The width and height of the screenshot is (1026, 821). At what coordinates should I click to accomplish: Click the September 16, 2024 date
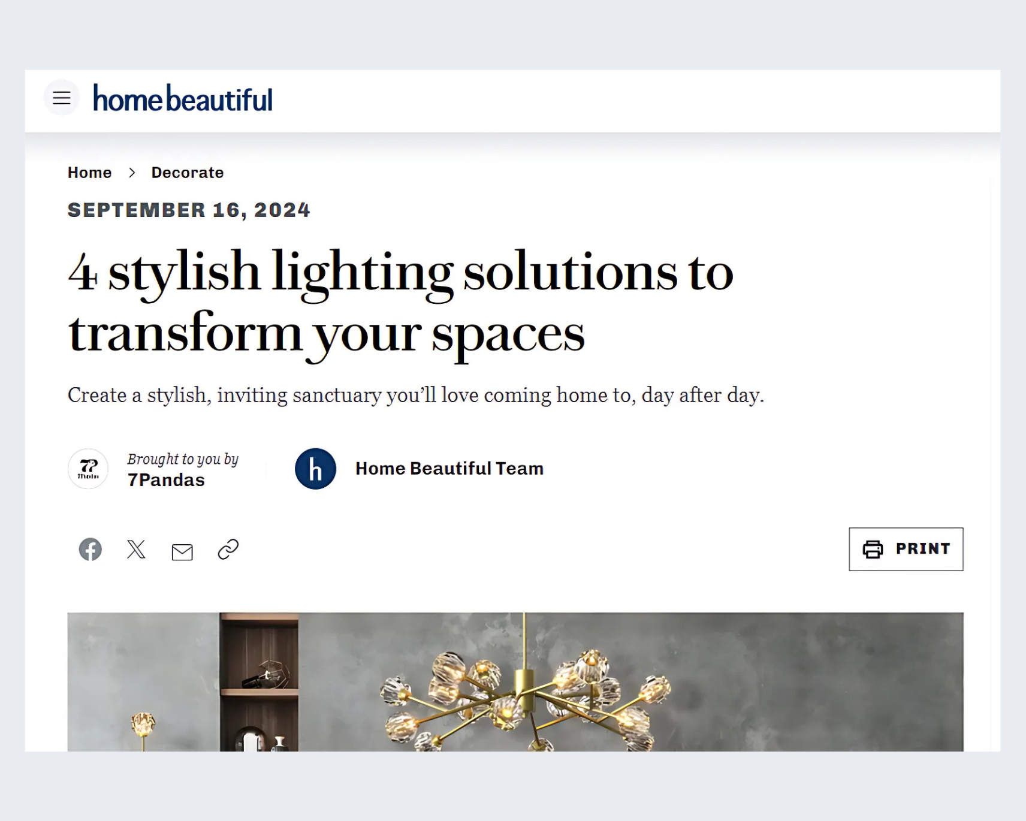[x=189, y=210]
